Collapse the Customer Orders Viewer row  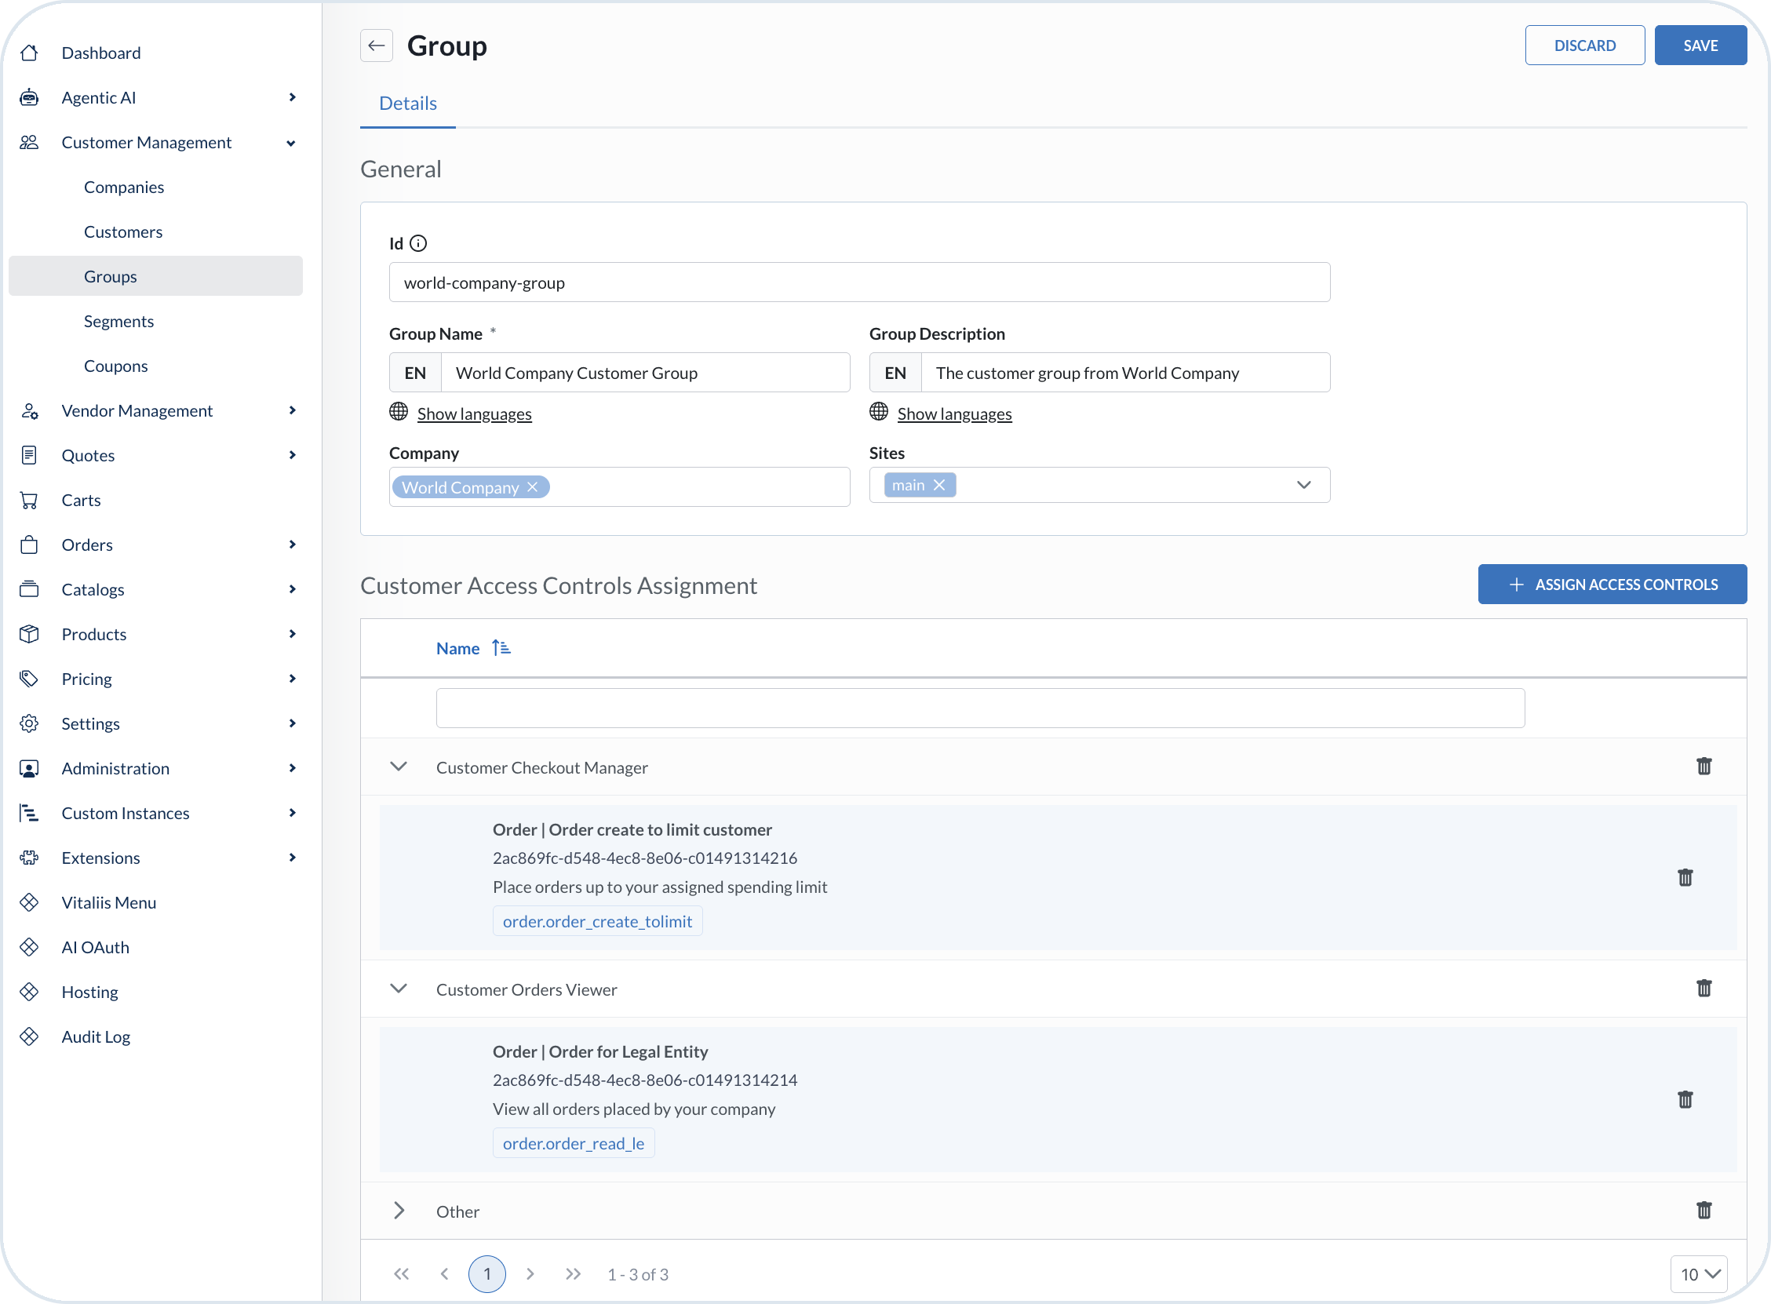pyautogui.click(x=399, y=989)
